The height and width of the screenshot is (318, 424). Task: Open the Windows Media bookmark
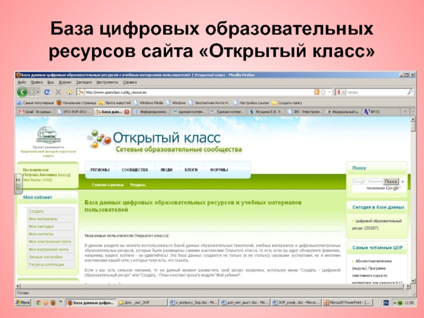coord(148,103)
